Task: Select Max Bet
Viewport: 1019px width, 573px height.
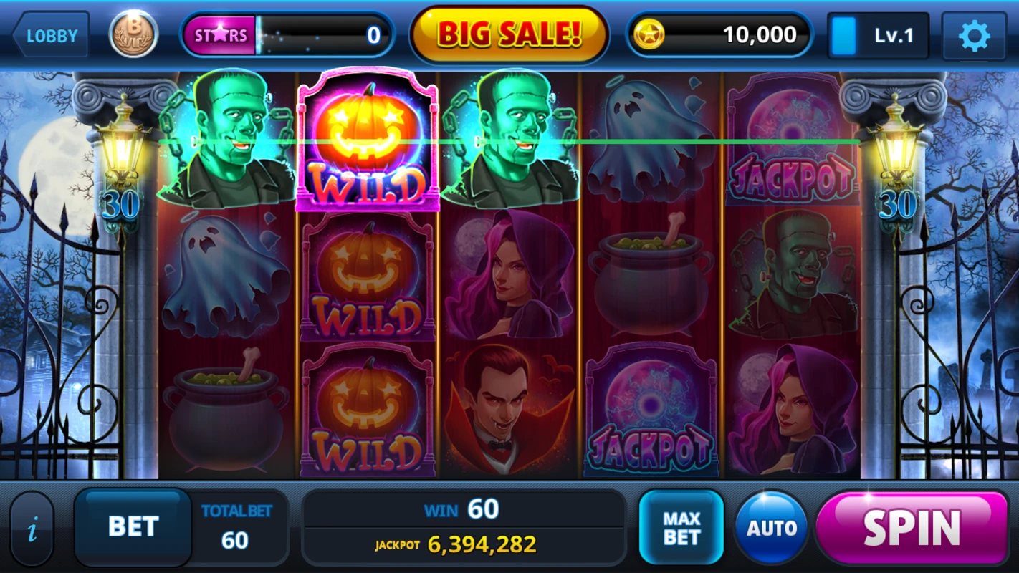Action: click(681, 529)
